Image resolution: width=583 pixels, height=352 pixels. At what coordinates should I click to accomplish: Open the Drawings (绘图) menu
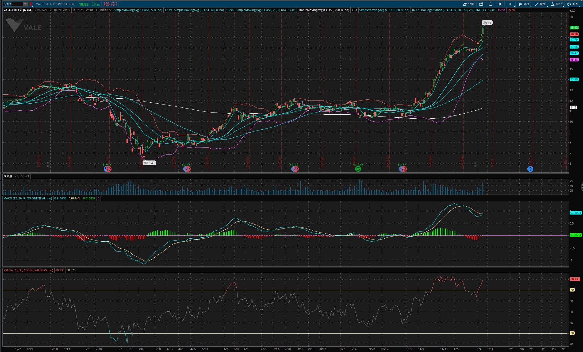click(540, 4)
